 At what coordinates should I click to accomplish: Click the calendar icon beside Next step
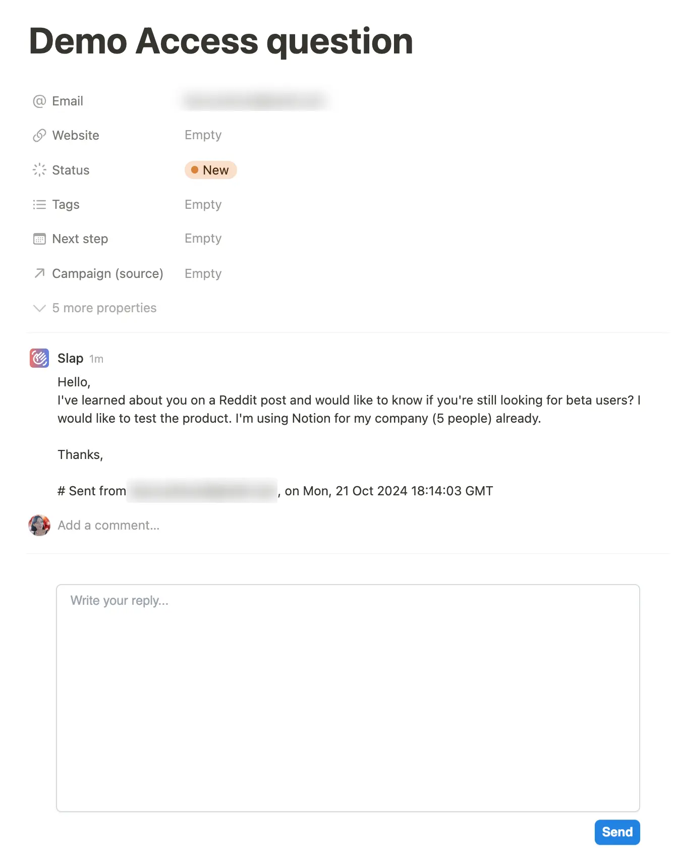point(39,239)
